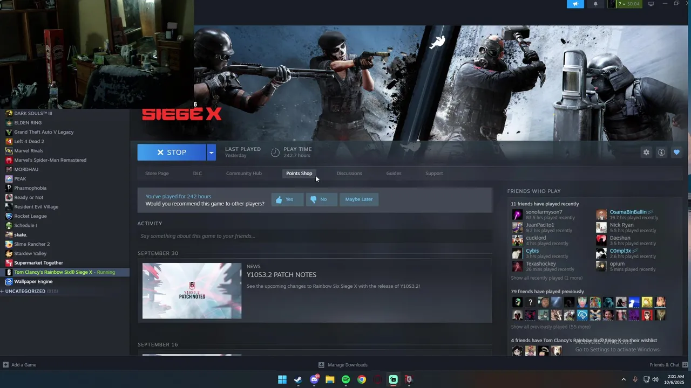Select Marvel's Spider-Man Remastered icon

(9, 160)
